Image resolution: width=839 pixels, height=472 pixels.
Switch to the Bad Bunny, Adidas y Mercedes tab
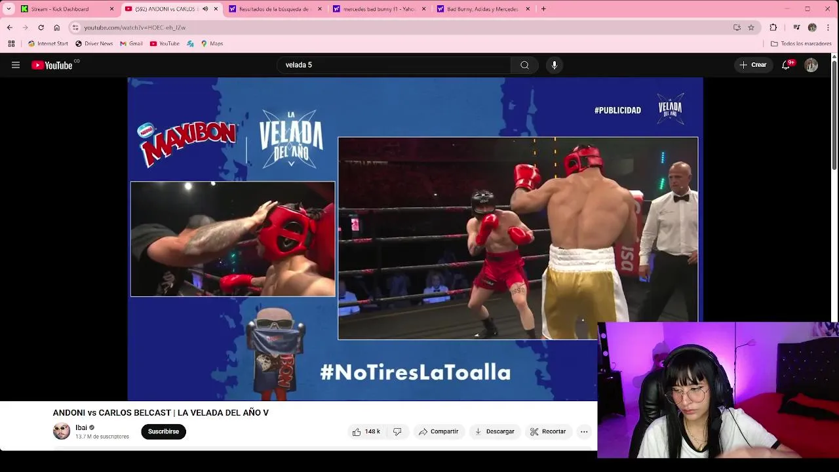coord(484,9)
